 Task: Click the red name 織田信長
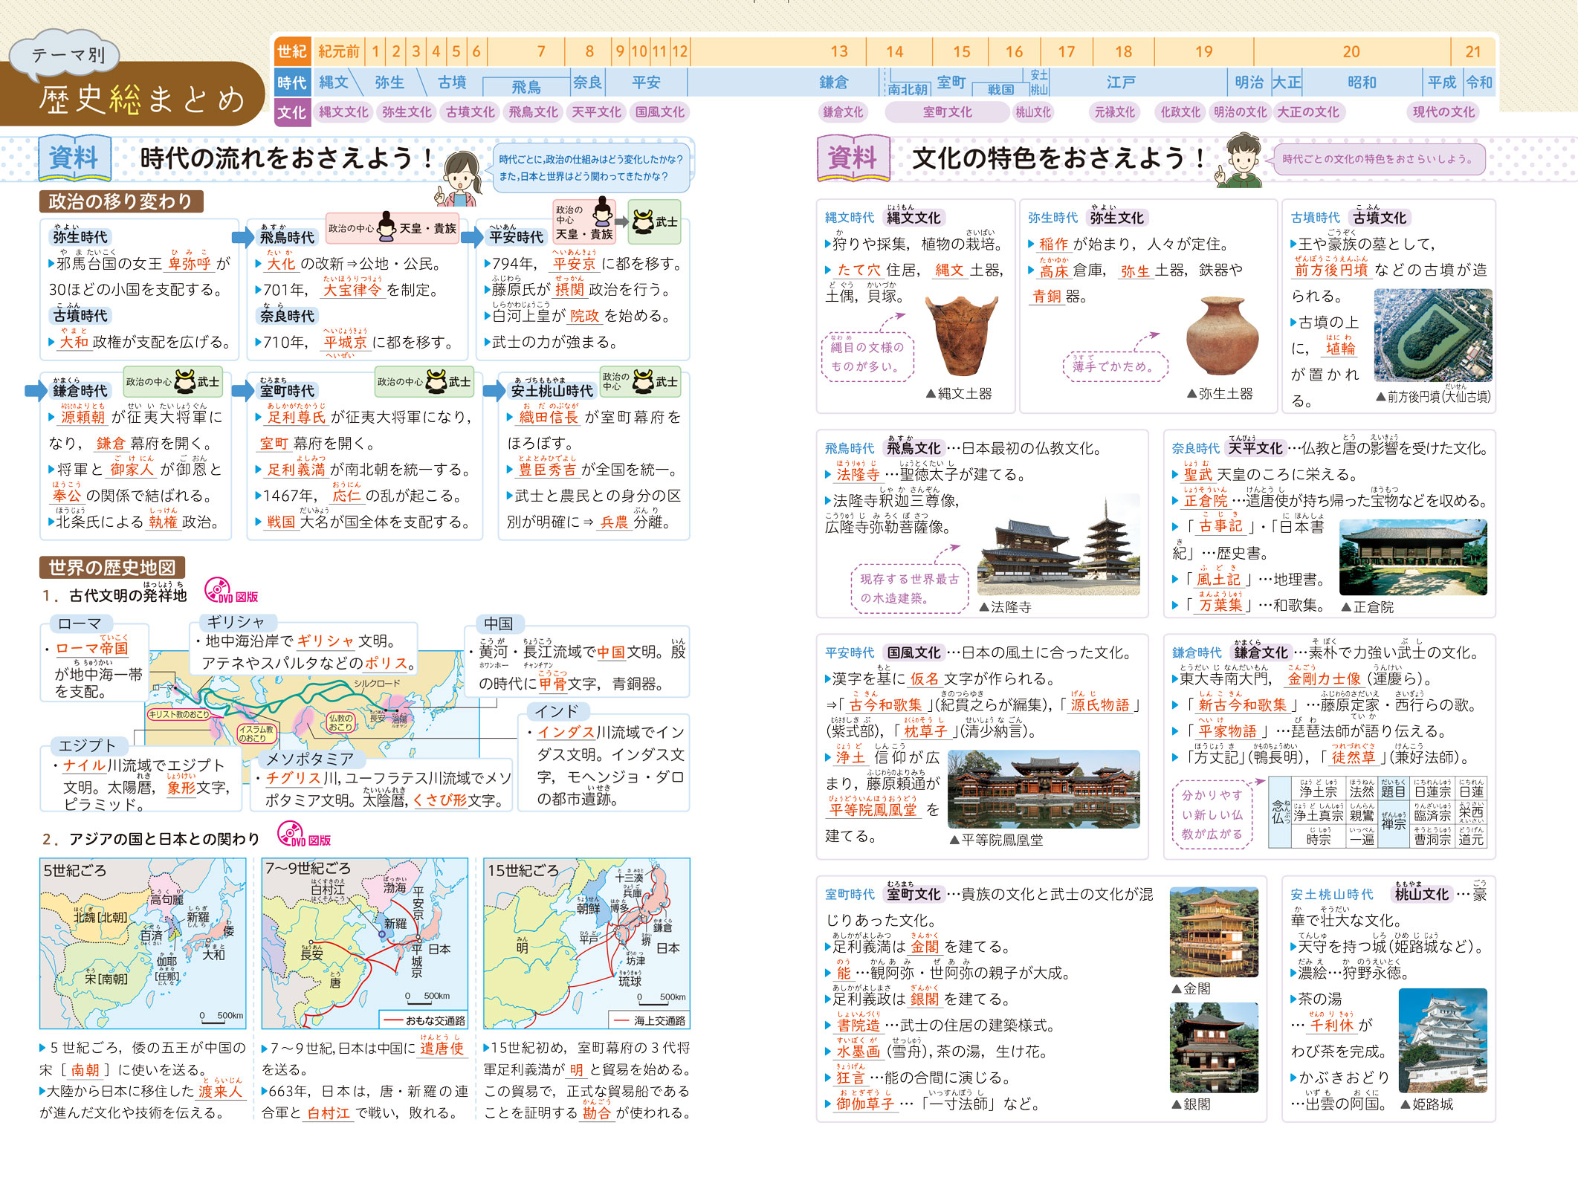pyautogui.click(x=549, y=417)
